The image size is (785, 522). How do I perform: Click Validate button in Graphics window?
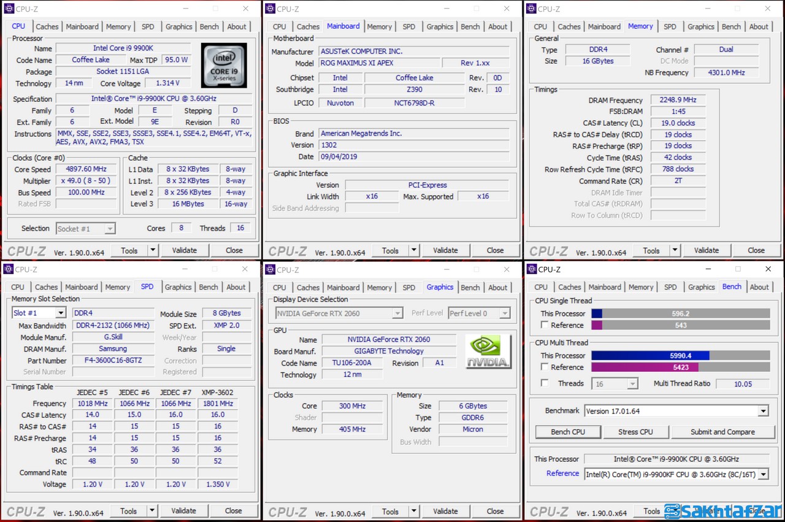[445, 511]
